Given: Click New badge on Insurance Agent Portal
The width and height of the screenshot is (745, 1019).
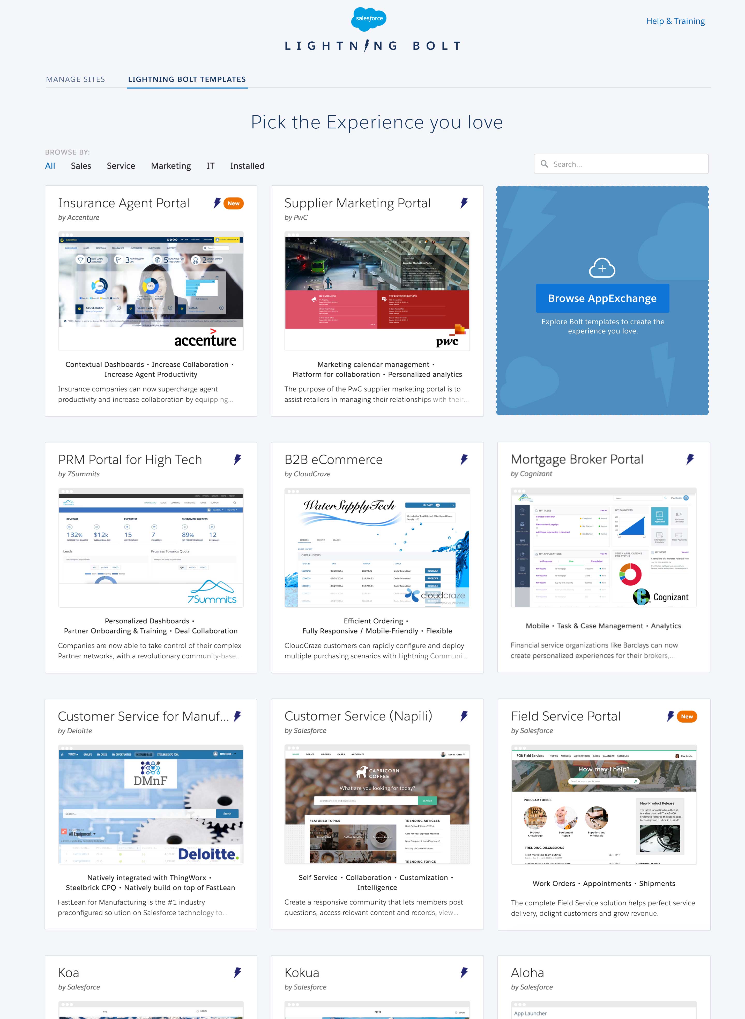Looking at the screenshot, I should point(234,203).
